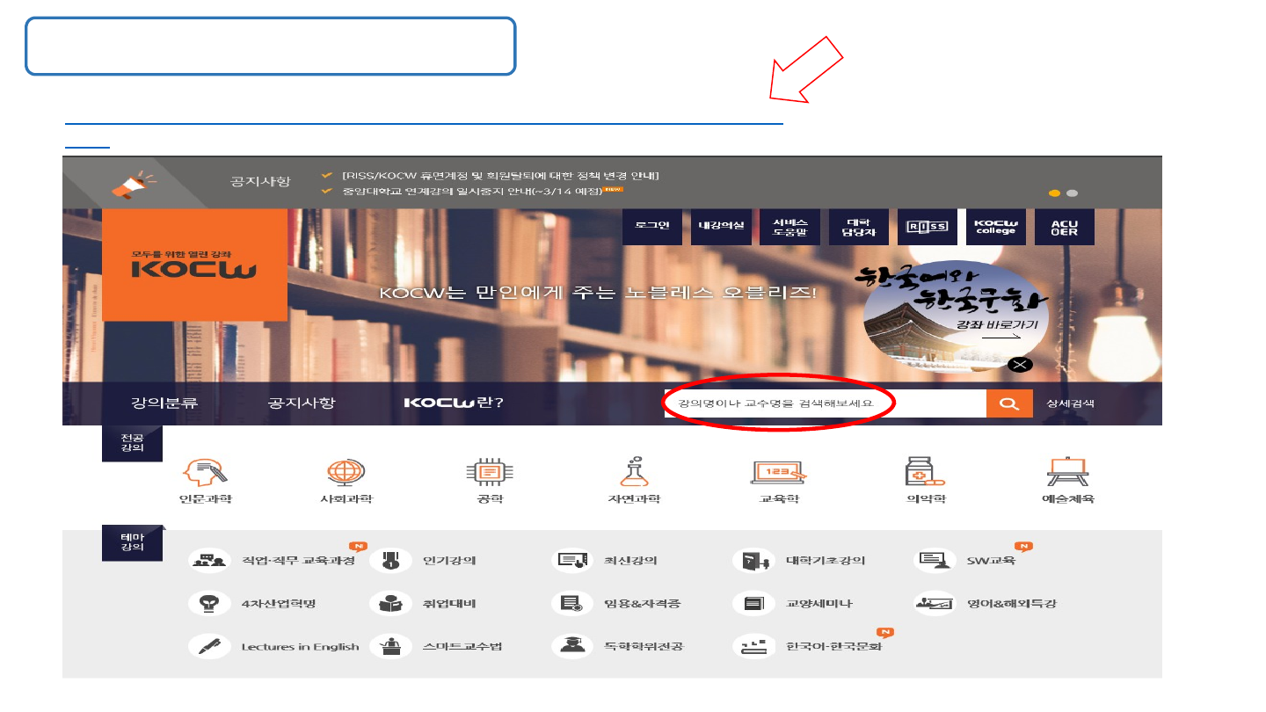Click the 영어&해외특강 icon
1266x712 pixels.
pos(935,603)
